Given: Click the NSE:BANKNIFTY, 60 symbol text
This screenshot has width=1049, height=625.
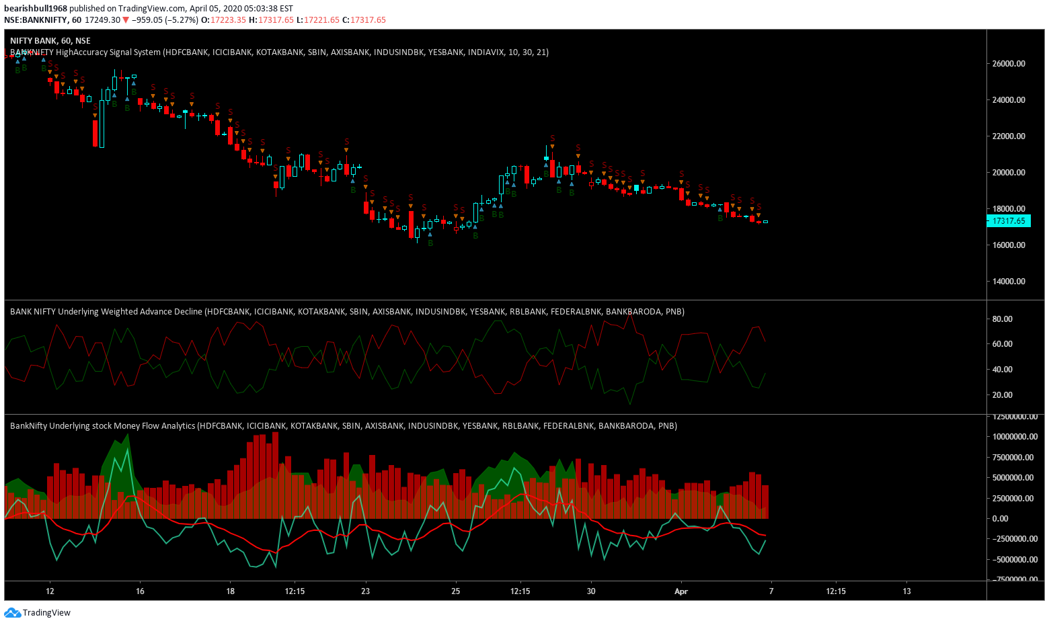Looking at the screenshot, I should click(x=42, y=20).
